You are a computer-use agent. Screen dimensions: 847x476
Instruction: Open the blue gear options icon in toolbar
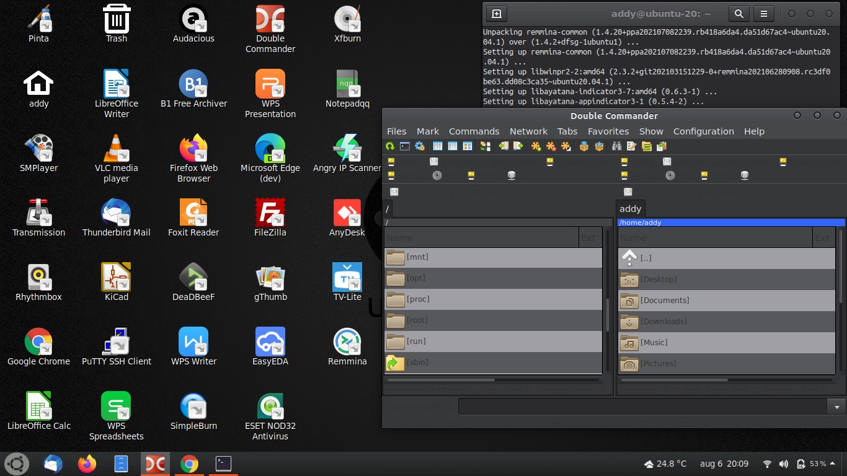[x=420, y=146]
